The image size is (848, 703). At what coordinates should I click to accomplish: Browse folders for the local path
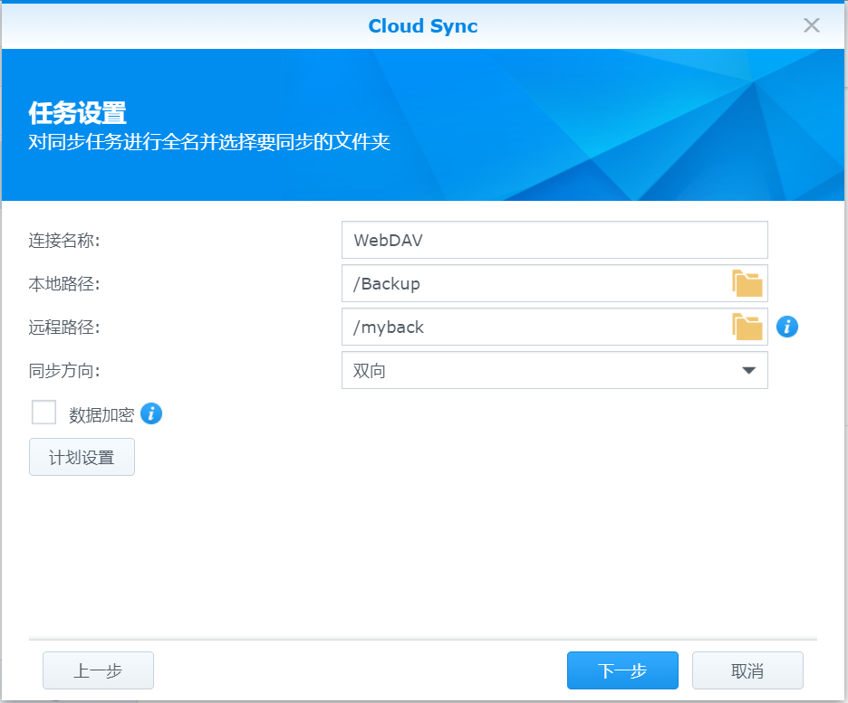[747, 284]
